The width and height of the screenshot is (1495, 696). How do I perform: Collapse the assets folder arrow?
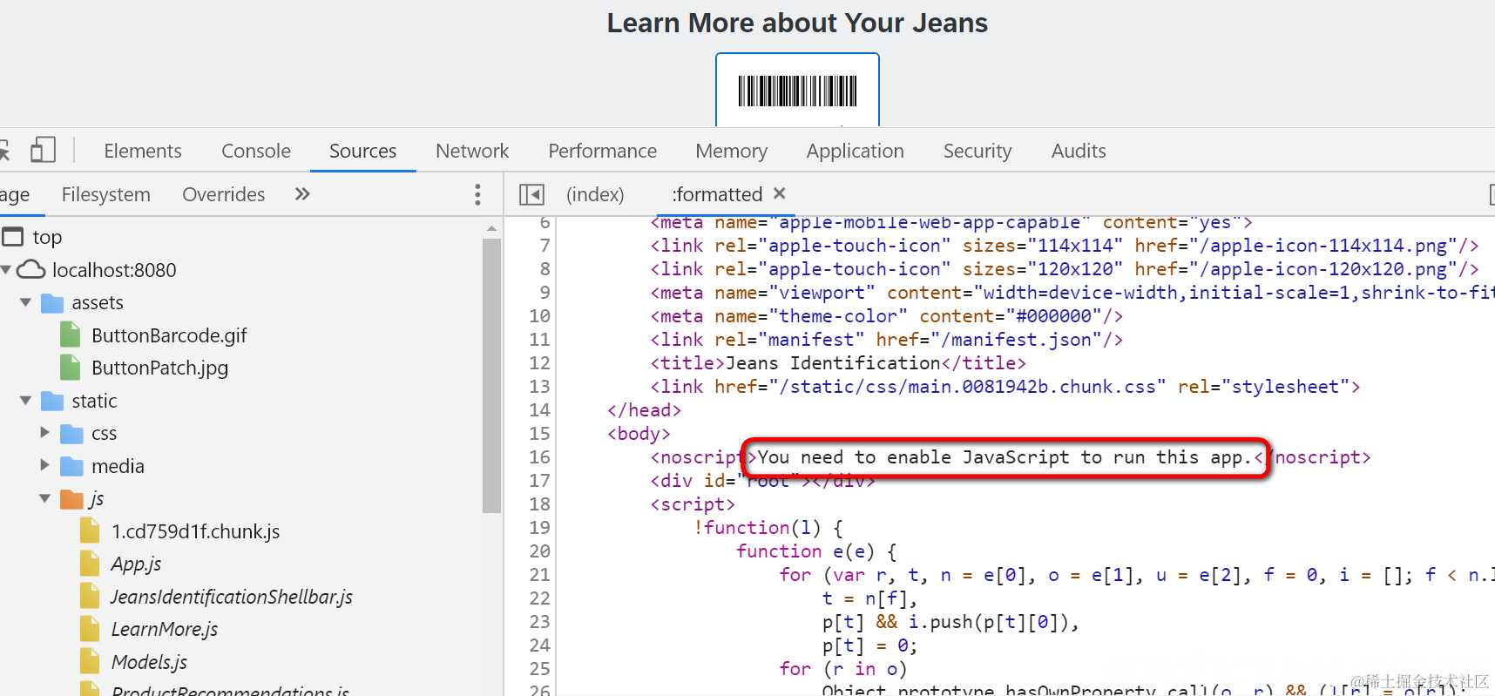(25, 302)
